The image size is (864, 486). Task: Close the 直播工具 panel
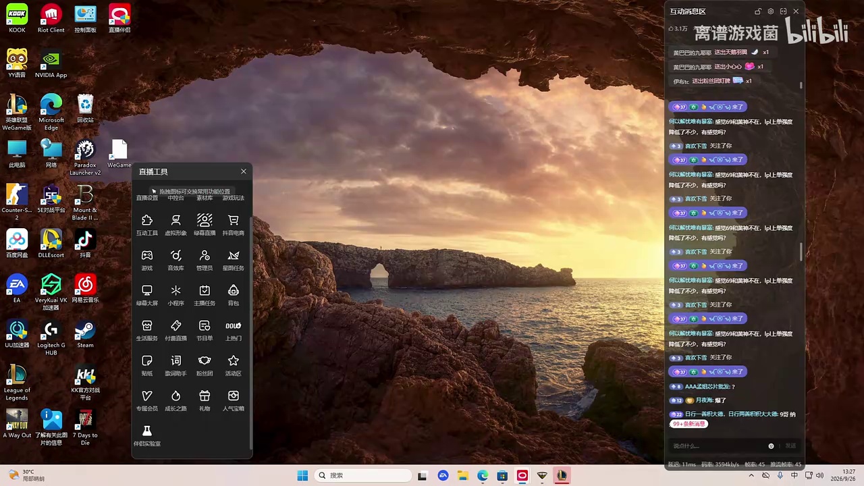click(244, 171)
